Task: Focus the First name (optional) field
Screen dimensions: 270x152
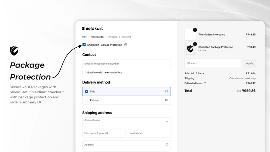Action: (x=104, y=133)
